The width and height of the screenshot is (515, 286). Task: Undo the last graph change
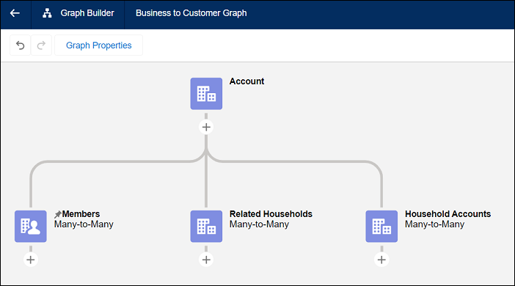pos(20,45)
